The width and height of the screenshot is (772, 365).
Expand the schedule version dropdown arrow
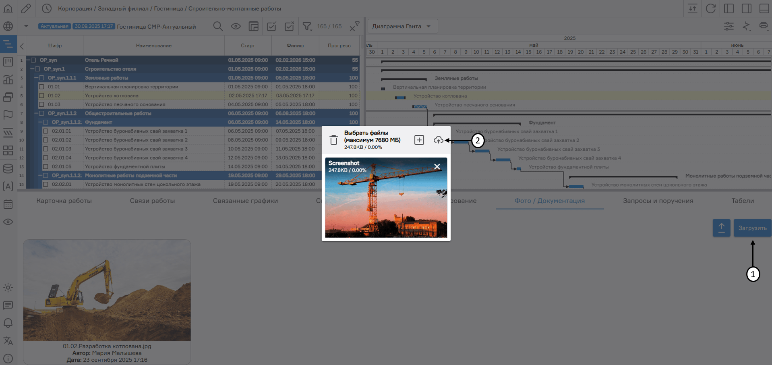pyautogui.click(x=26, y=27)
